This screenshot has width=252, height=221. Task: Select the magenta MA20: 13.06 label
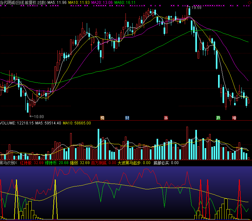point(102,3)
